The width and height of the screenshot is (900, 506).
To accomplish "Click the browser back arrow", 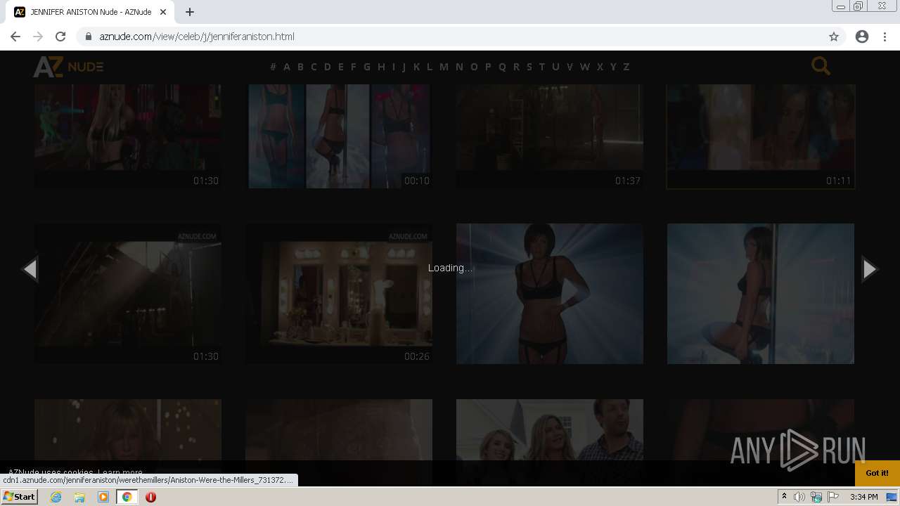I will click(15, 37).
